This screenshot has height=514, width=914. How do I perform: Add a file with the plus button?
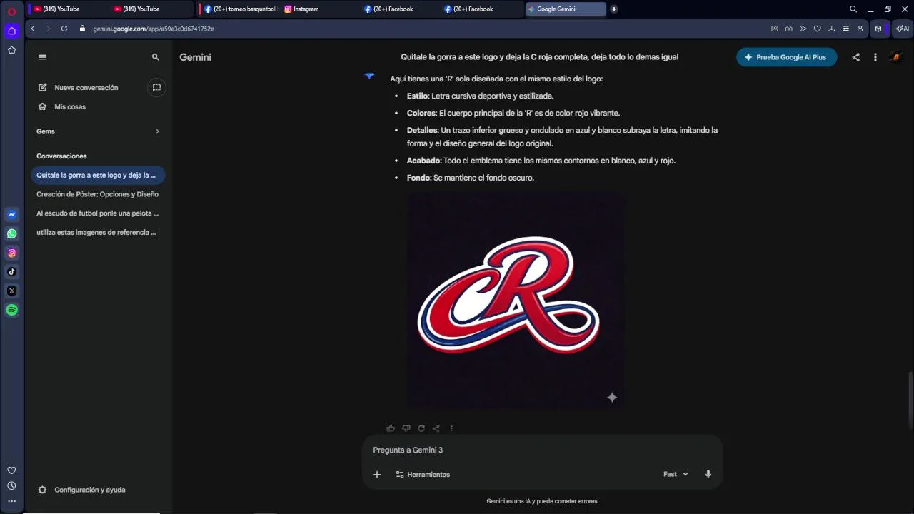pos(377,474)
